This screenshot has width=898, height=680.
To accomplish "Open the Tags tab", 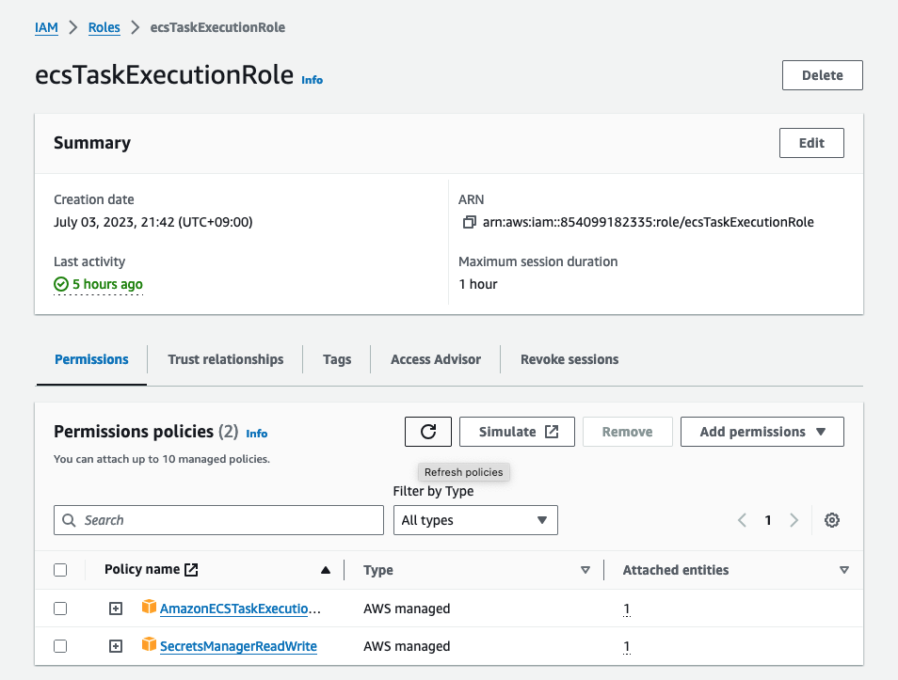I will pyautogui.click(x=337, y=359).
